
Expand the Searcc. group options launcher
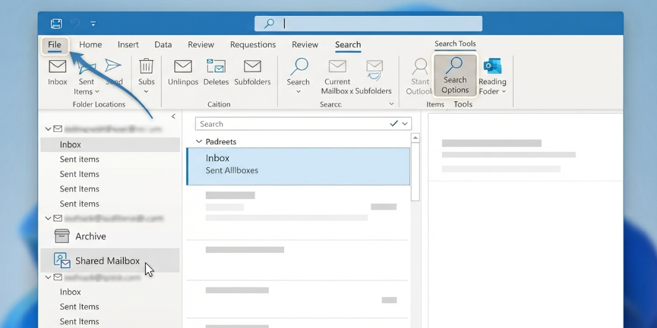(x=391, y=104)
